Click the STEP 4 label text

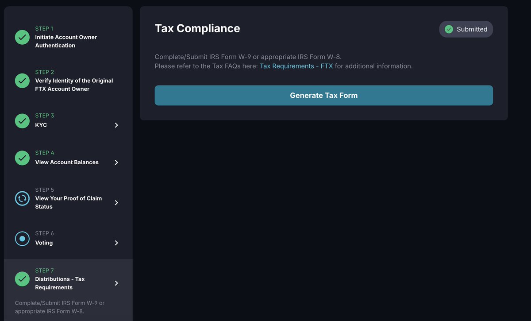click(45, 153)
